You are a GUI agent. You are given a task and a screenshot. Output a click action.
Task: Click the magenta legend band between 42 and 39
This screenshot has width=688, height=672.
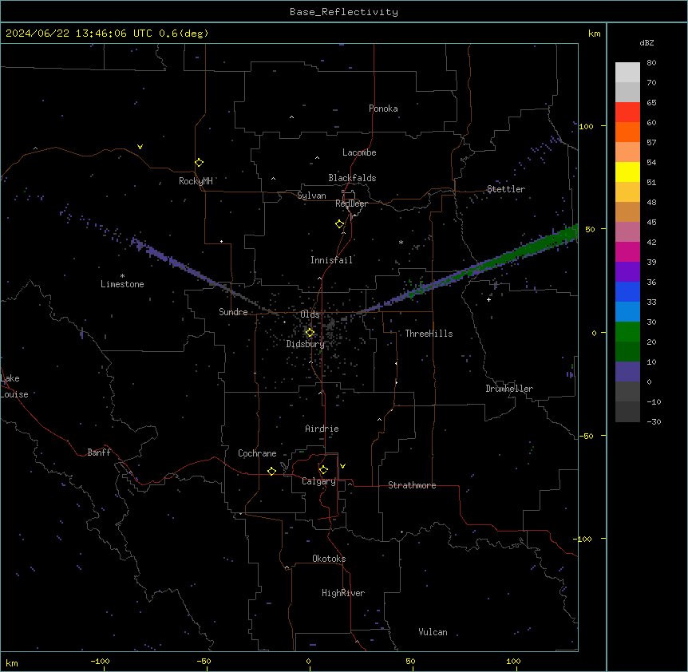coord(627,251)
